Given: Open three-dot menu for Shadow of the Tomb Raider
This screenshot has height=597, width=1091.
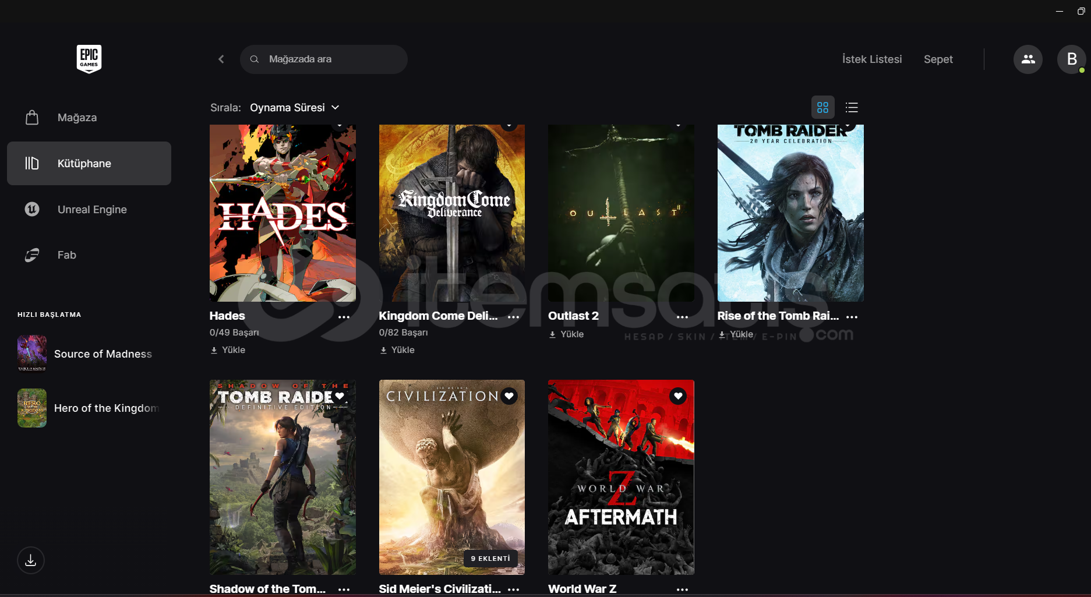Looking at the screenshot, I should tap(344, 589).
